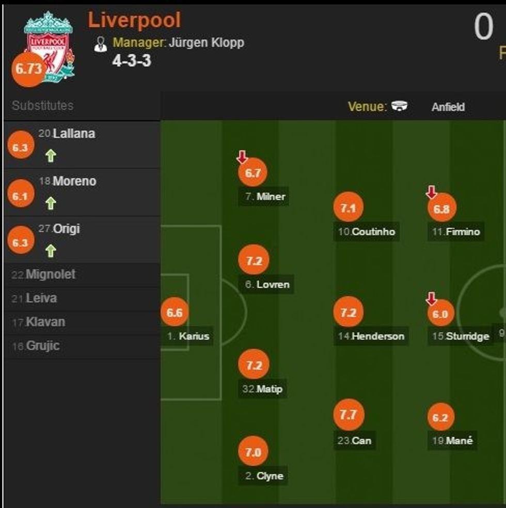Click red sub-off arrow above Sturridge
Image resolution: width=506 pixels, height=508 pixels.
[431, 298]
